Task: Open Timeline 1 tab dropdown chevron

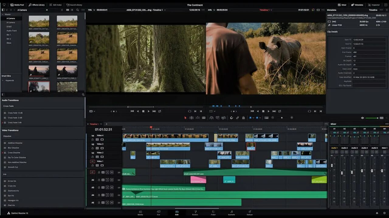Action: point(101,124)
